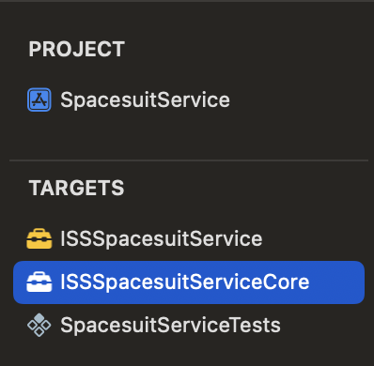Click the blue highlight right of ISSSpacesuitServiceCore text
This screenshot has height=366, width=374.
click(336, 282)
